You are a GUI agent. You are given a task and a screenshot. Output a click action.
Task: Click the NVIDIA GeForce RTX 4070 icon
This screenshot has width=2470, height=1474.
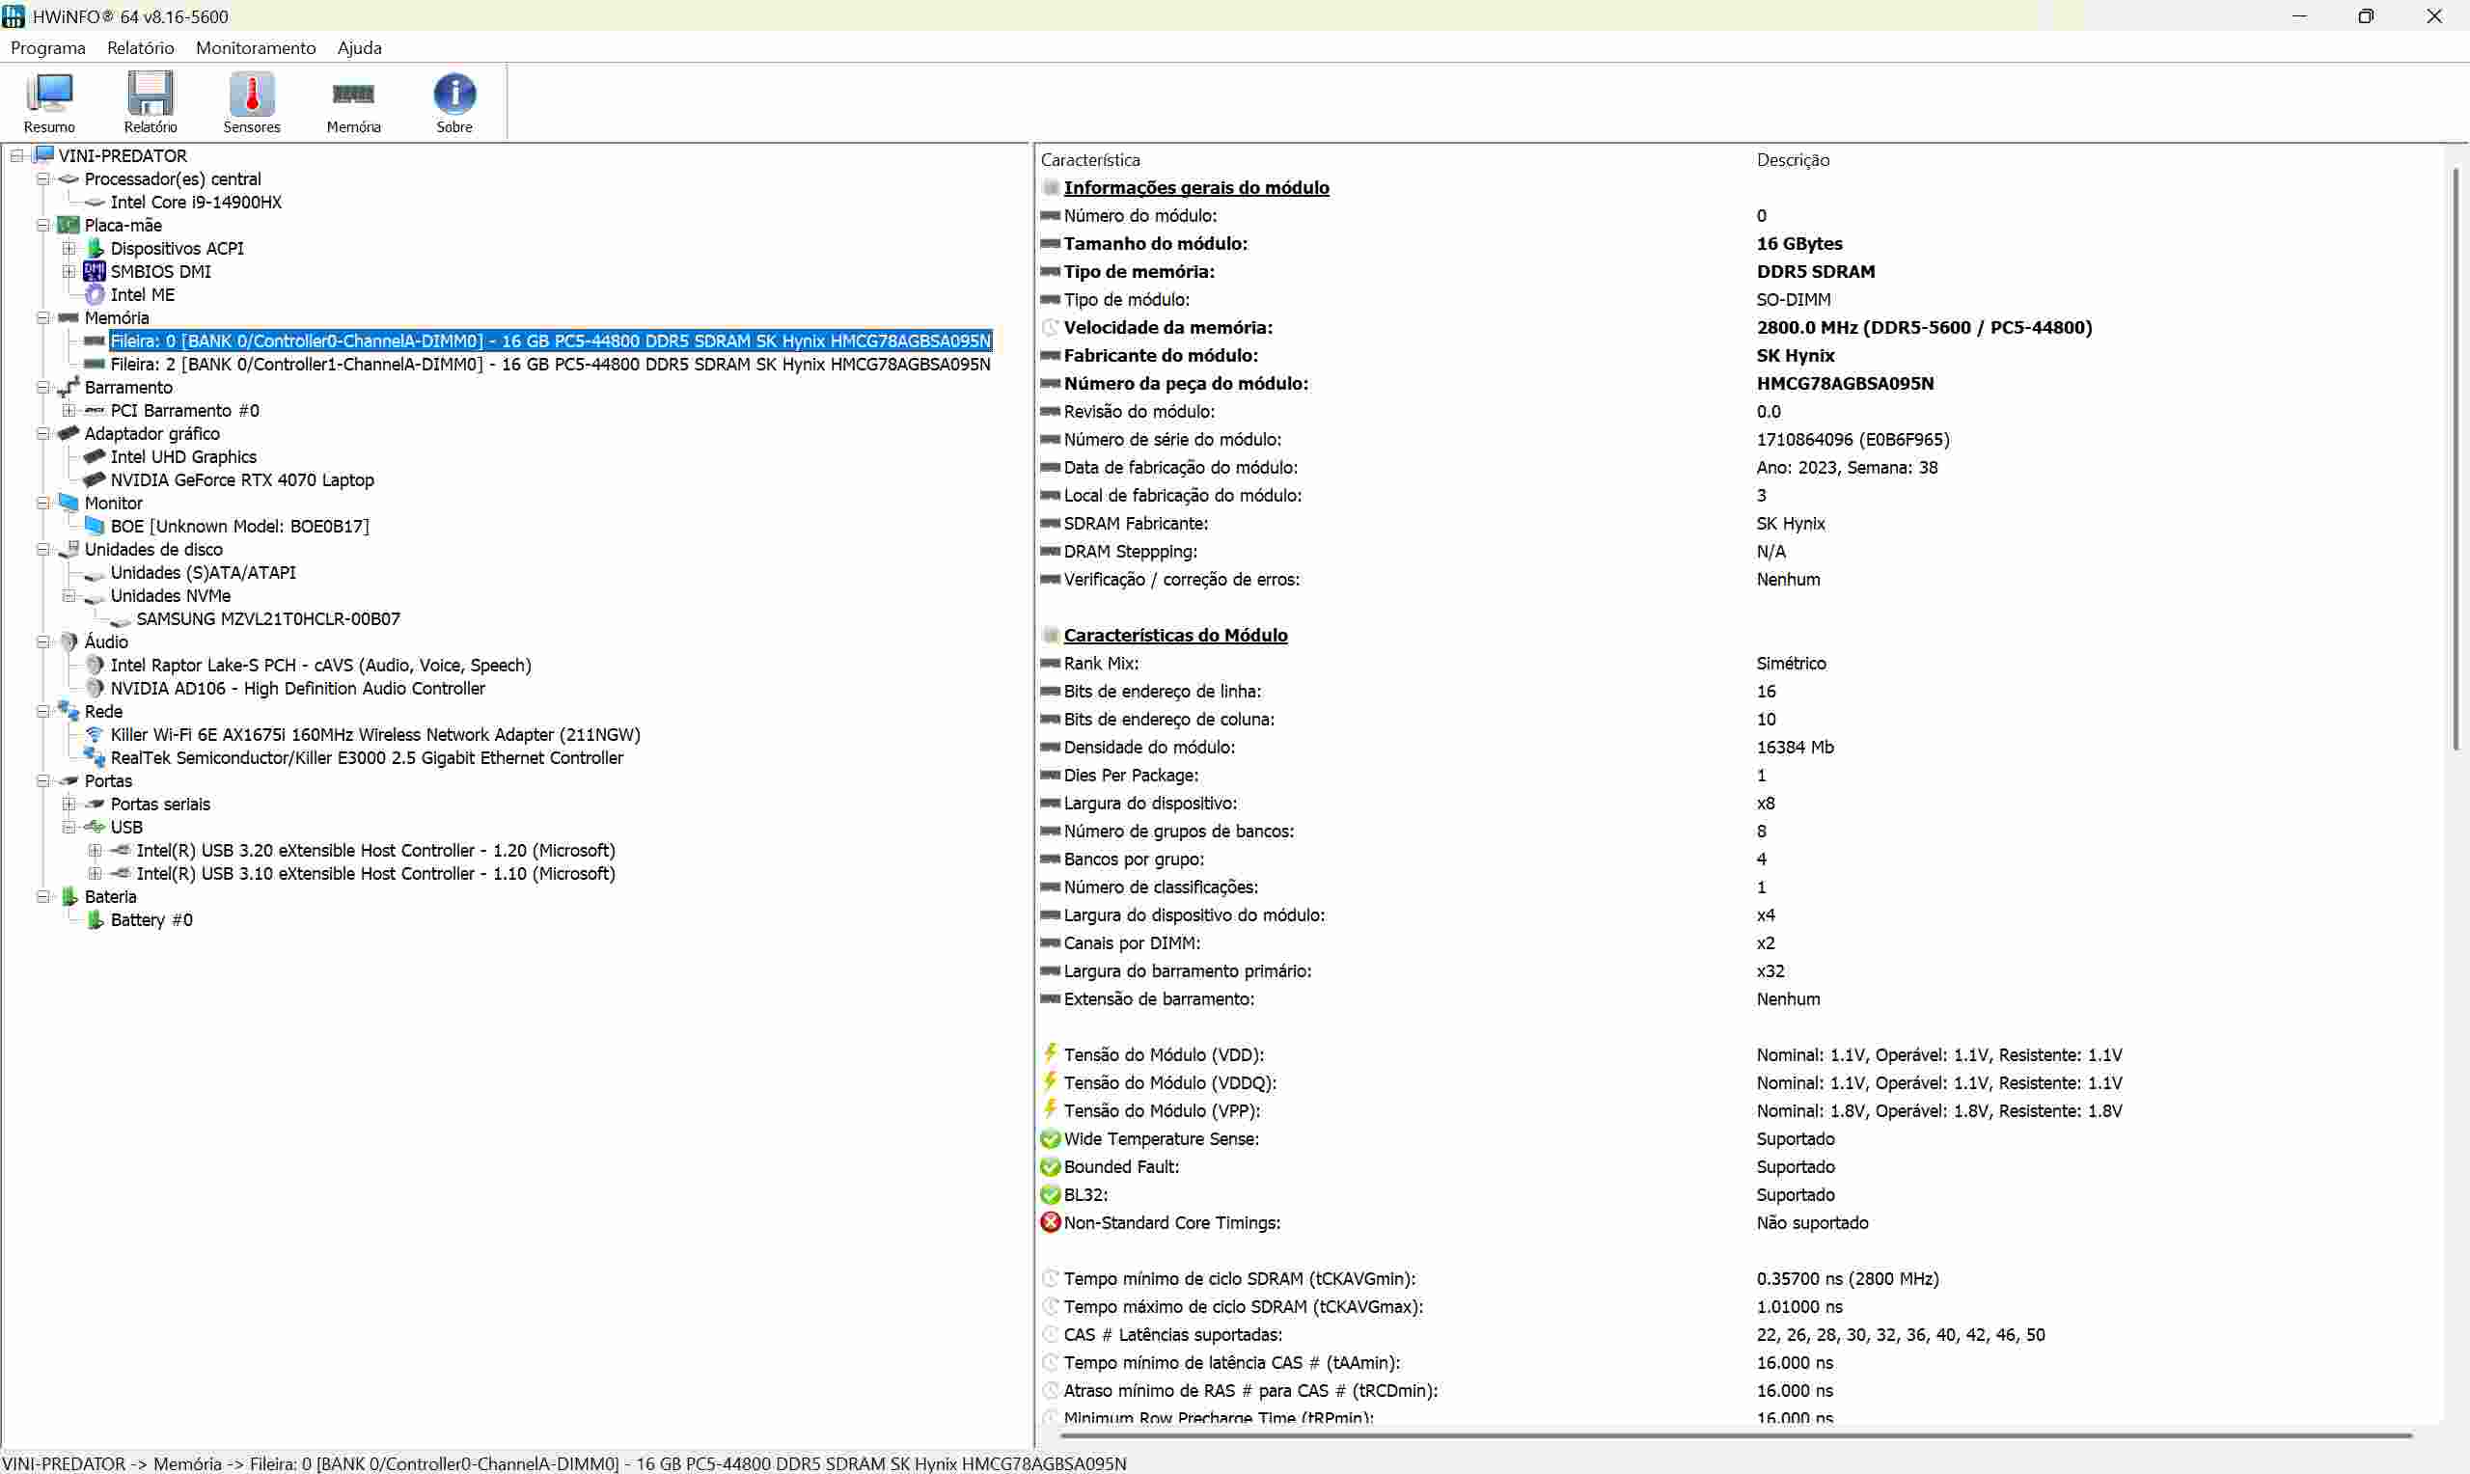[x=95, y=479]
